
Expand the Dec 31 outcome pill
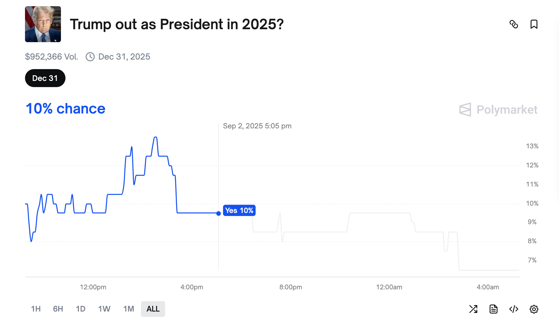coord(45,78)
